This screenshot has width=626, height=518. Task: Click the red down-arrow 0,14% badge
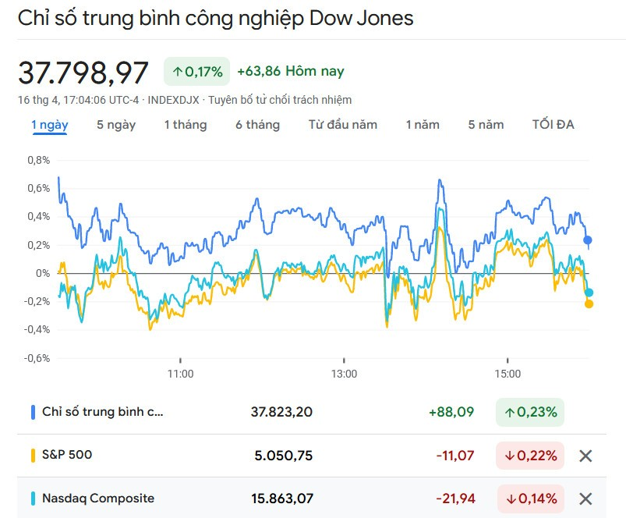[x=529, y=498]
